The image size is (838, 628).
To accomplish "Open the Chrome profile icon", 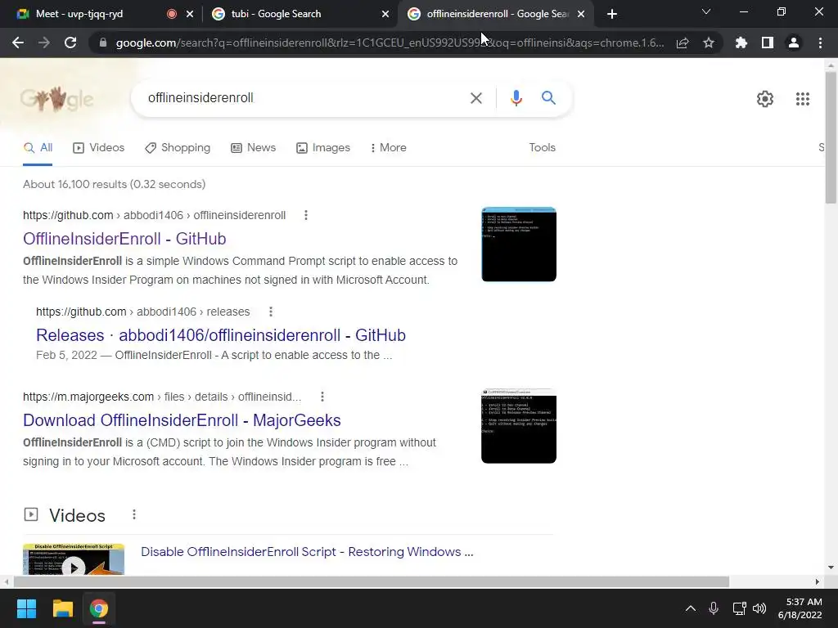I will tap(794, 43).
